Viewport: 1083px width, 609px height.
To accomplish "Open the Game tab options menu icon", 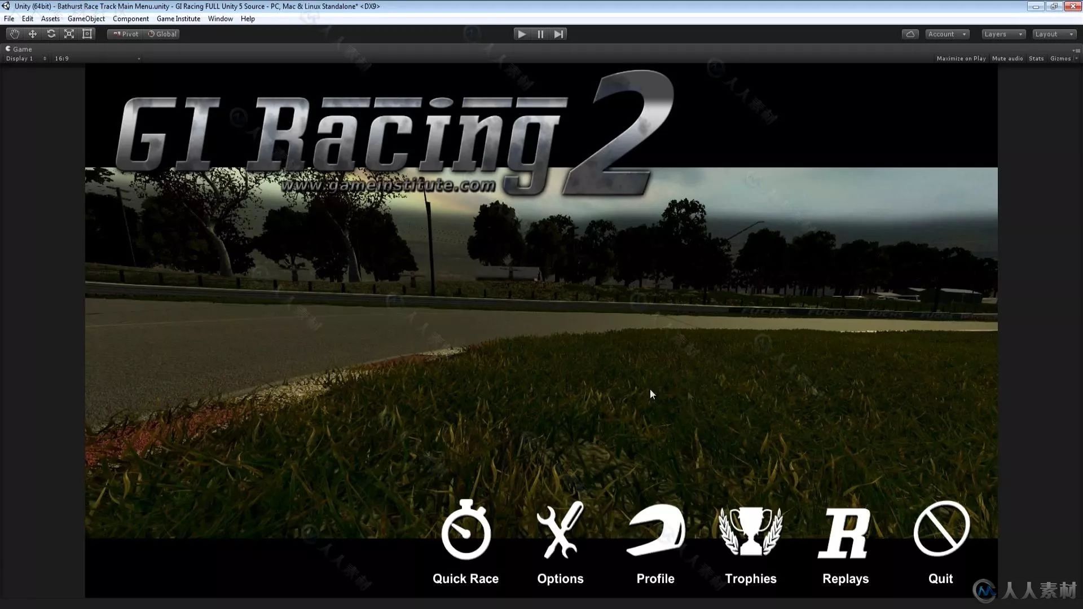I will pos(1077,50).
